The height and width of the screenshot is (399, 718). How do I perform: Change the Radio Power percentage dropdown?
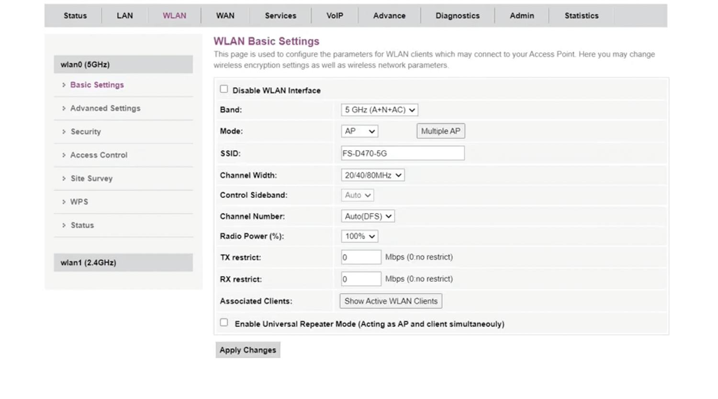pos(359,236)
